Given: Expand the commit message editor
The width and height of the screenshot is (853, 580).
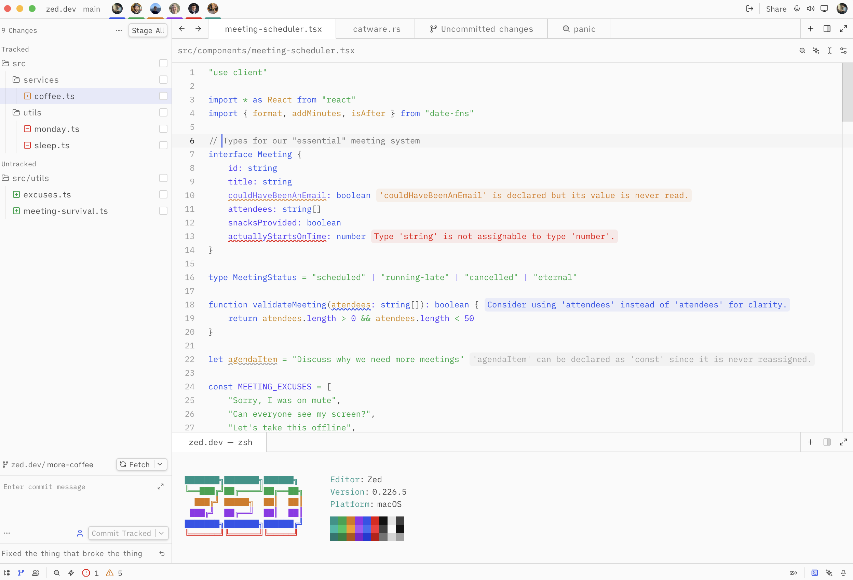Looking at the screenshot, I should (x=160, y=486).
